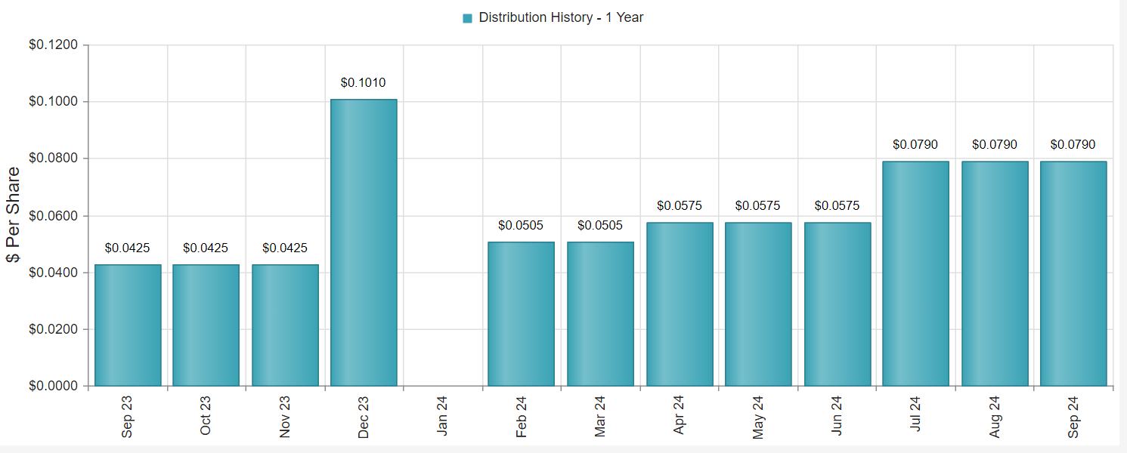
Task: Click the Jan 24 axis label
Action: tap(442, 416)
